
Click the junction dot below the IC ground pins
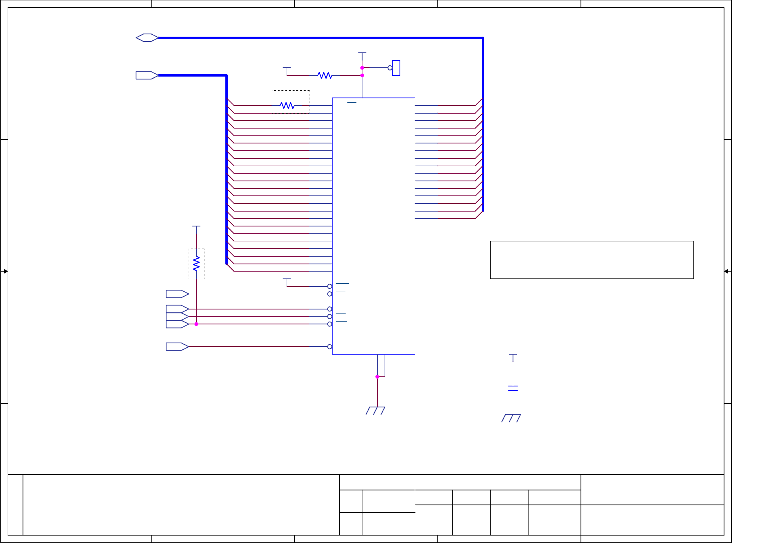pyautogui.click(x=377, y=377)
